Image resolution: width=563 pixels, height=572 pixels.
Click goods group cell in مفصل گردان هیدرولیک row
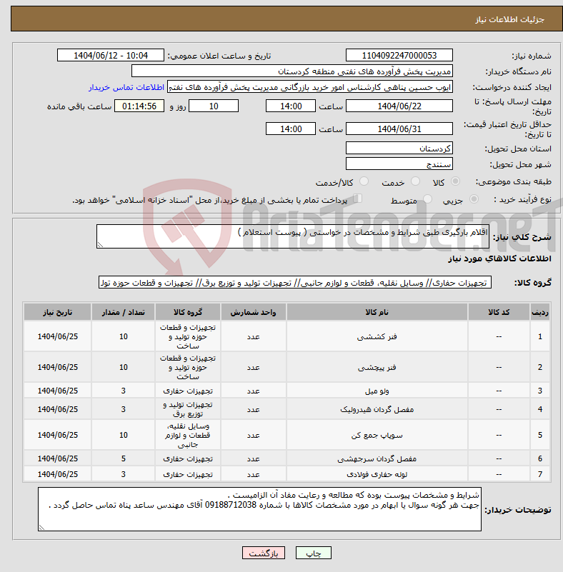coord(188,409)
